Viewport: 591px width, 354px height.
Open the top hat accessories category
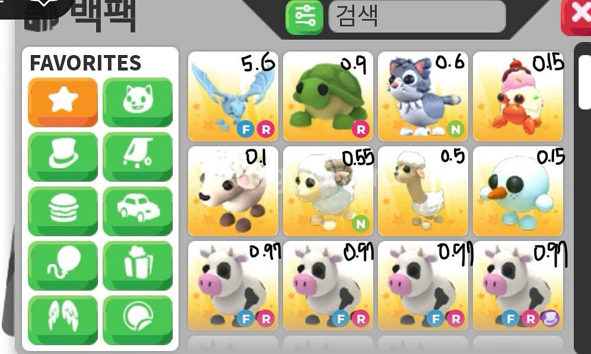62,156
